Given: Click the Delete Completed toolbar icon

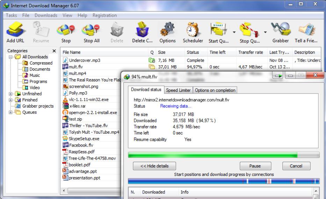Looking at the screenshot, I should (142, 30).
